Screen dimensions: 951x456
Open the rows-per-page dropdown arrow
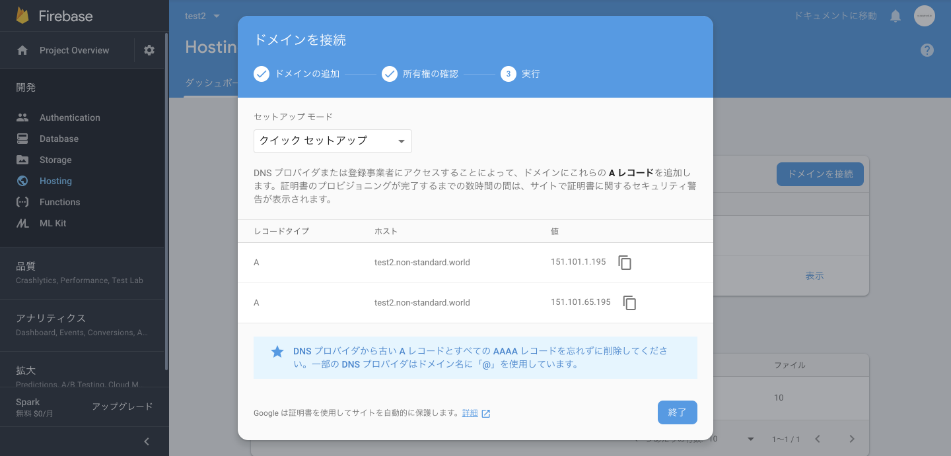(750, 440)
